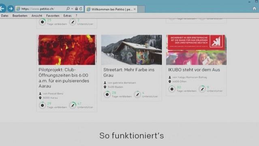
Task: Click the security lock icon in address bar
Action: pos(76,9)
